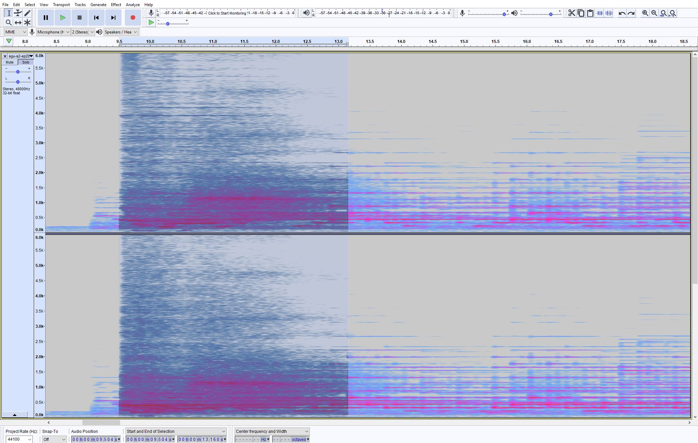Click the track gain slider knob
Screen dimensions: 698x443
click(18, 72)
